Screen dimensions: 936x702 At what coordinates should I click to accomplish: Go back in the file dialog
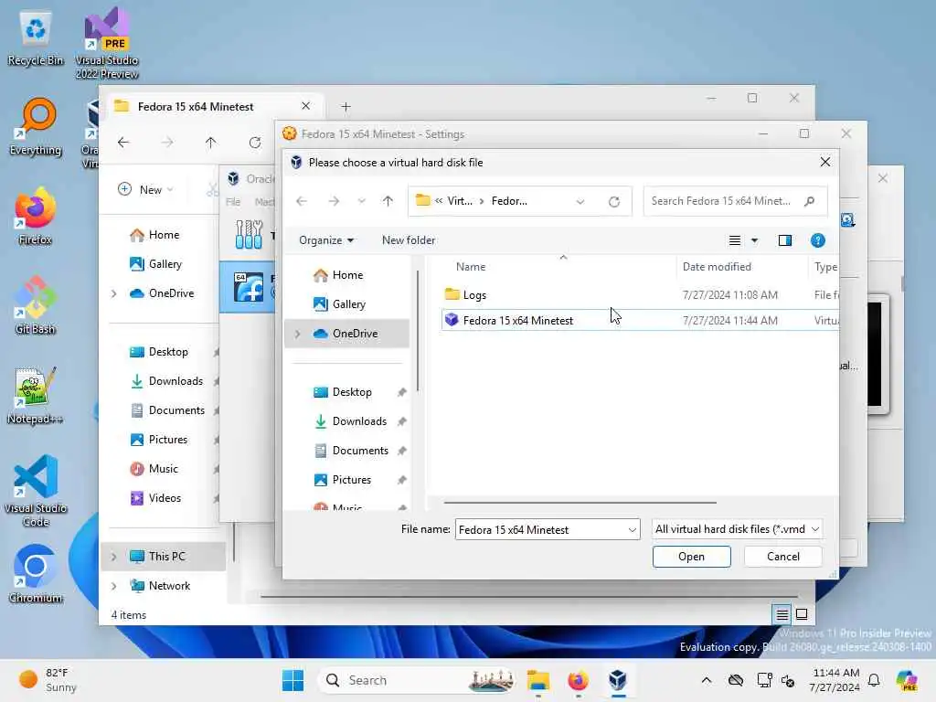click(302, 201)
